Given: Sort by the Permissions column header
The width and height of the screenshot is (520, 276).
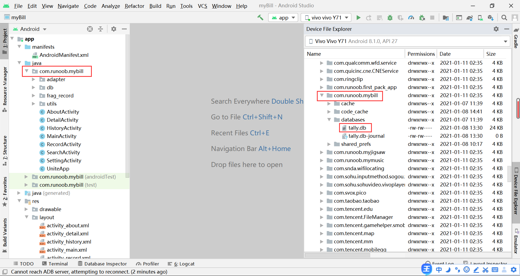Looking at the screenshot, I should (421, 54).
